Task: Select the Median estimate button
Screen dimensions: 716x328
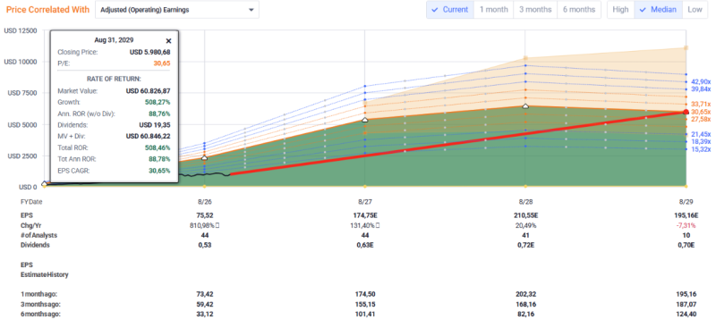Action: pyautogui.click(x=658, y=10)
